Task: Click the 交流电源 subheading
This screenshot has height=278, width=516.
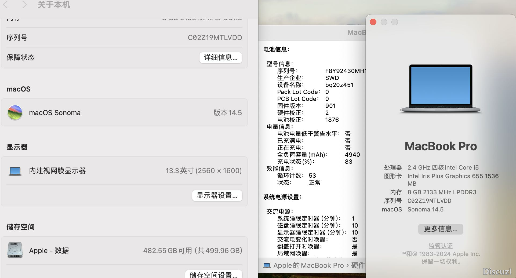Action: (x=280, y=211)
